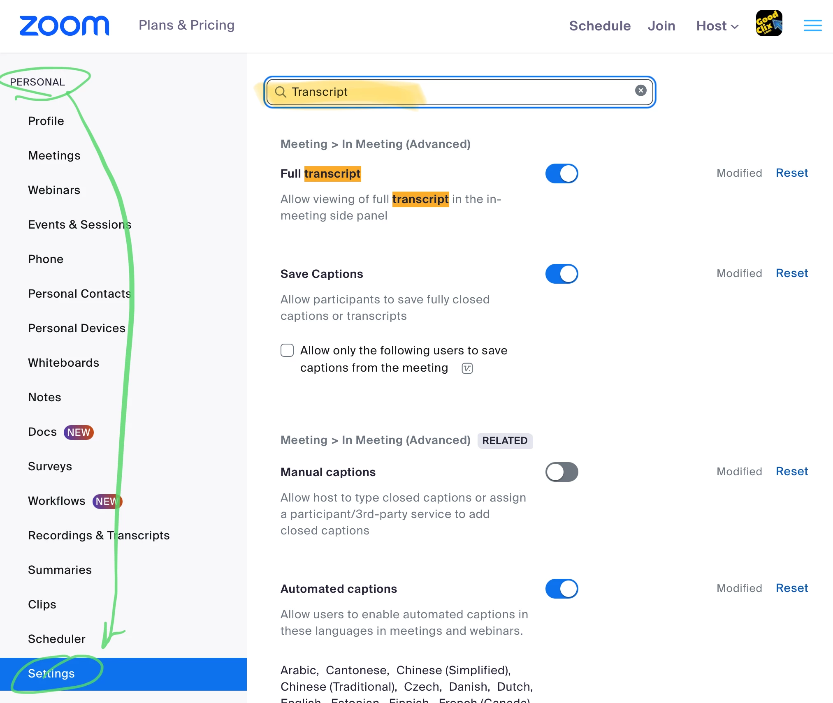
Task: Open Recordings & Transcripts in sidebar
Action: click(x=99, y=535)
